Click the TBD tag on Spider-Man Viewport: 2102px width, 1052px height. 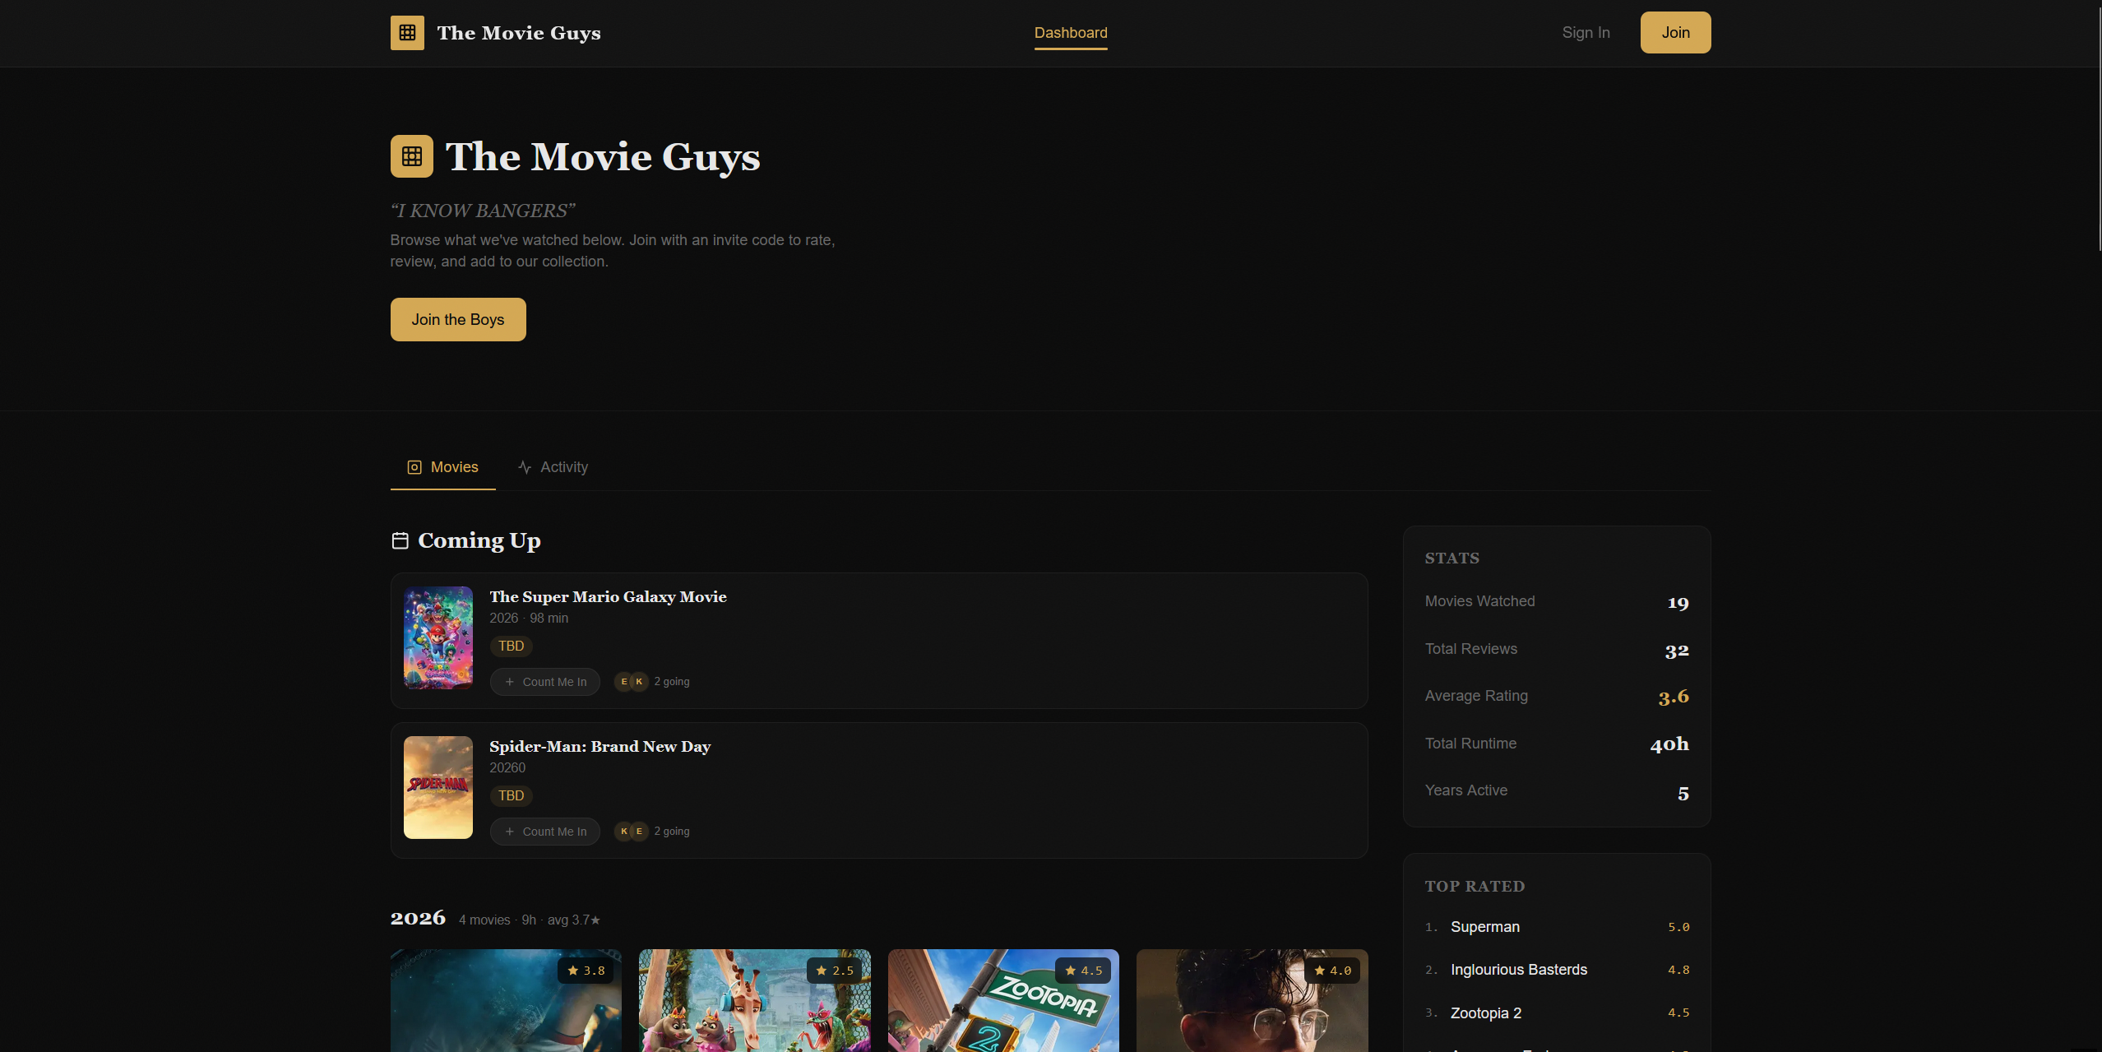point(512,796)
